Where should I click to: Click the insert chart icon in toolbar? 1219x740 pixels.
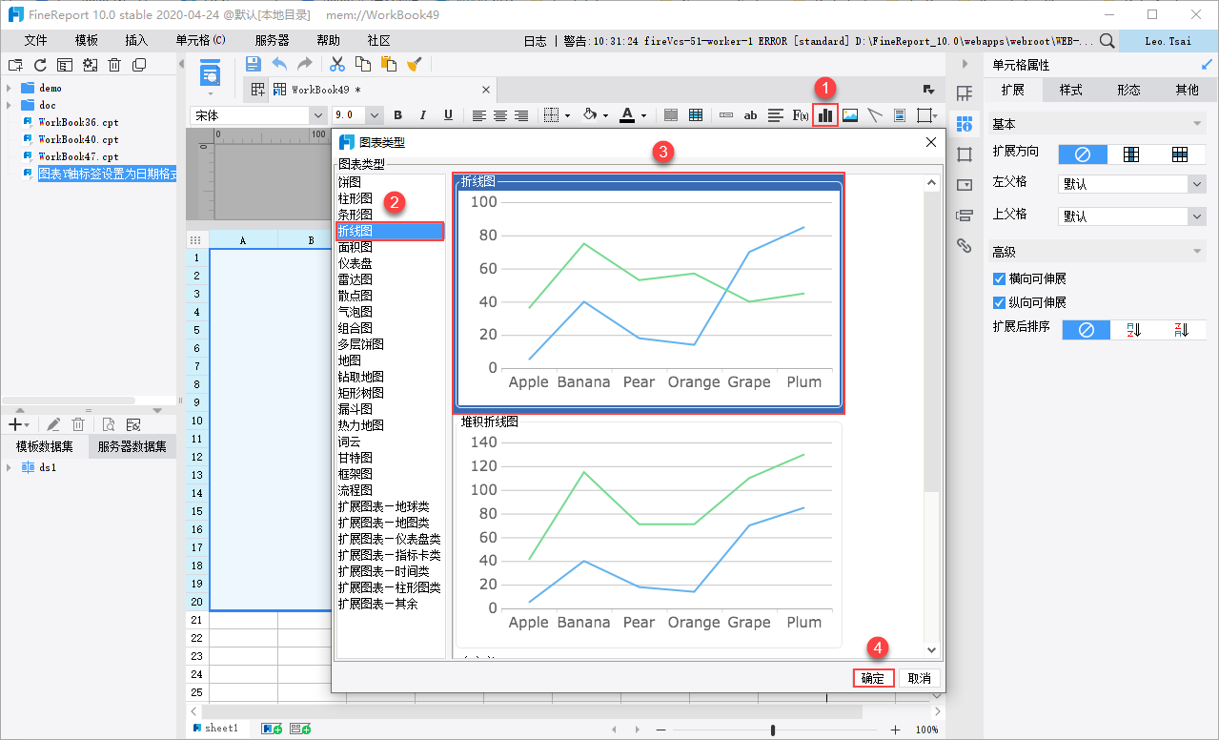click(825, 115)
